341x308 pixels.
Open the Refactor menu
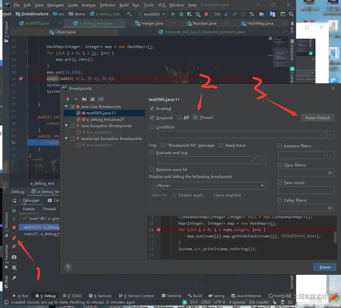108,5
